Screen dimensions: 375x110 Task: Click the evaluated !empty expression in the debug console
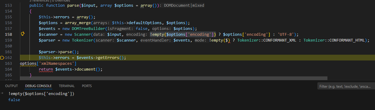(41, 94)
